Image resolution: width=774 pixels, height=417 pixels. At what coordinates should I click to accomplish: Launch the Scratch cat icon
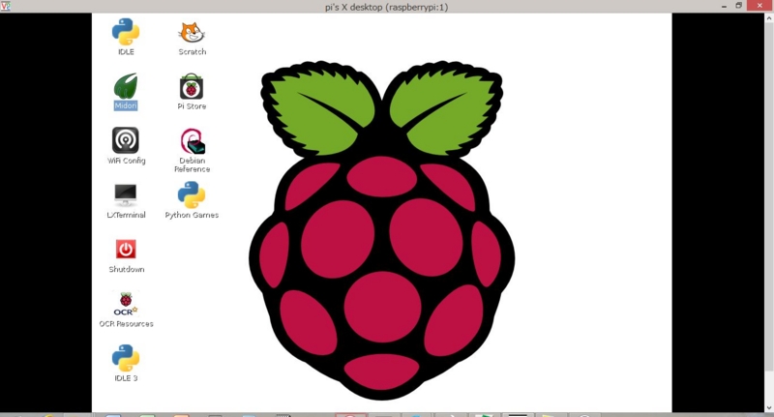click(192, 33)
